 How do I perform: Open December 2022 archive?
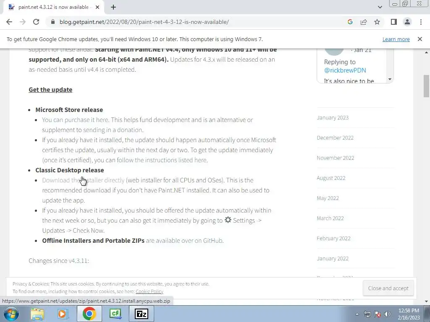335,138
